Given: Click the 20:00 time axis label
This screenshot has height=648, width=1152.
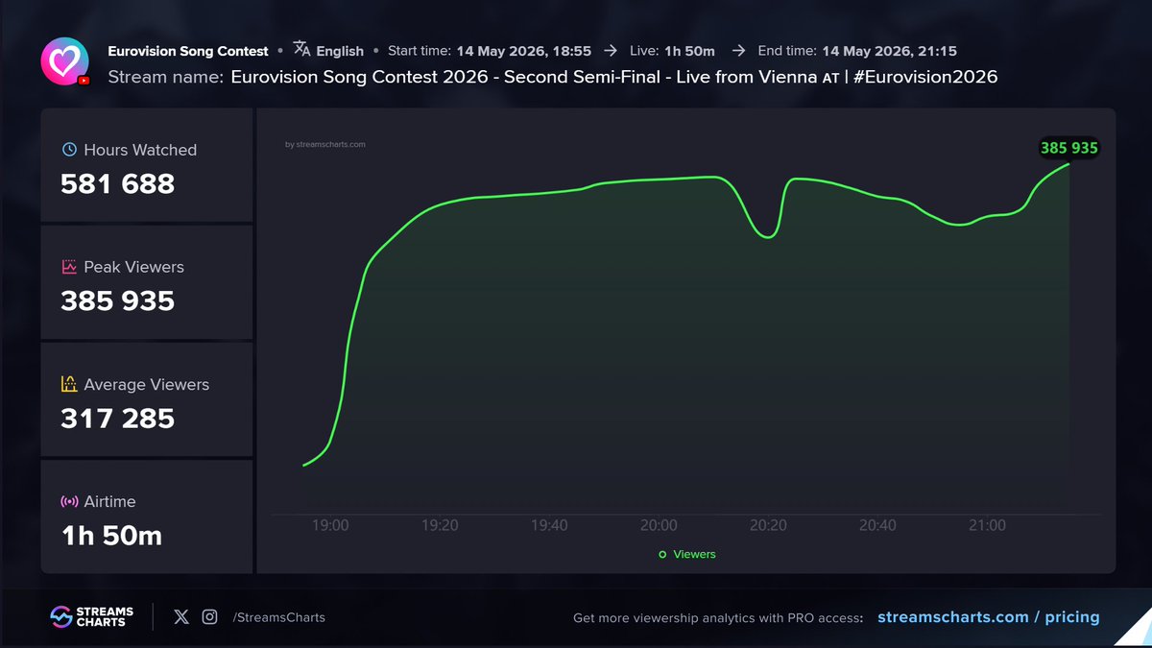Looking at the screenshot, I should (659, 525).
